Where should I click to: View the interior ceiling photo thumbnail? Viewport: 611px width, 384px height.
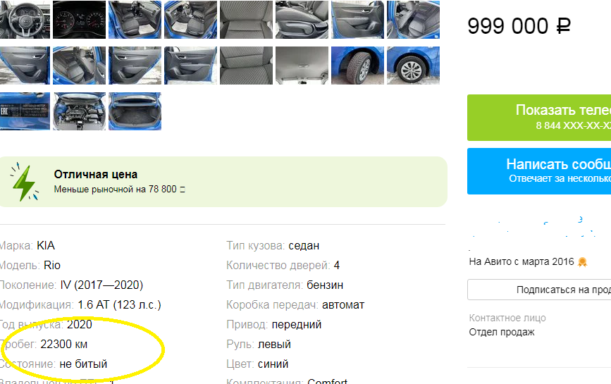[302, 66]
